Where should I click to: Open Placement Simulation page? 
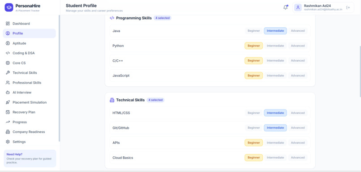[29, 102]
